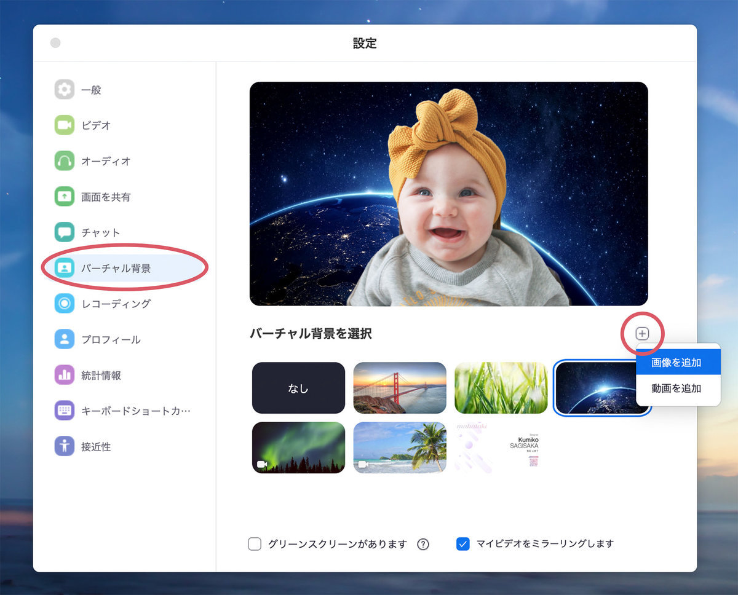Click the 画面を共有 share icon
This screenshot has height=595, width=738.
tap(64, 197)
